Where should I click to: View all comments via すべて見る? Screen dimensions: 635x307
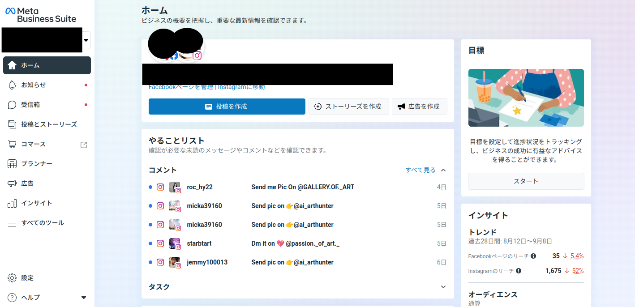pyautogui.click(x=420, y=170)
